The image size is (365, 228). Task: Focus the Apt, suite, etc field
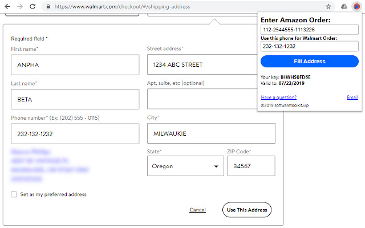coord(210,99)
